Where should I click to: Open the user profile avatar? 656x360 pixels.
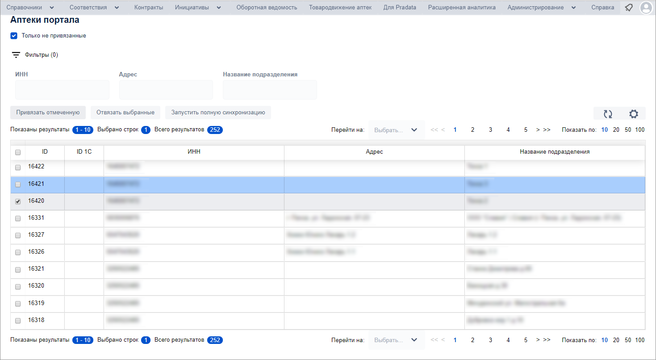tap(646, 8)
